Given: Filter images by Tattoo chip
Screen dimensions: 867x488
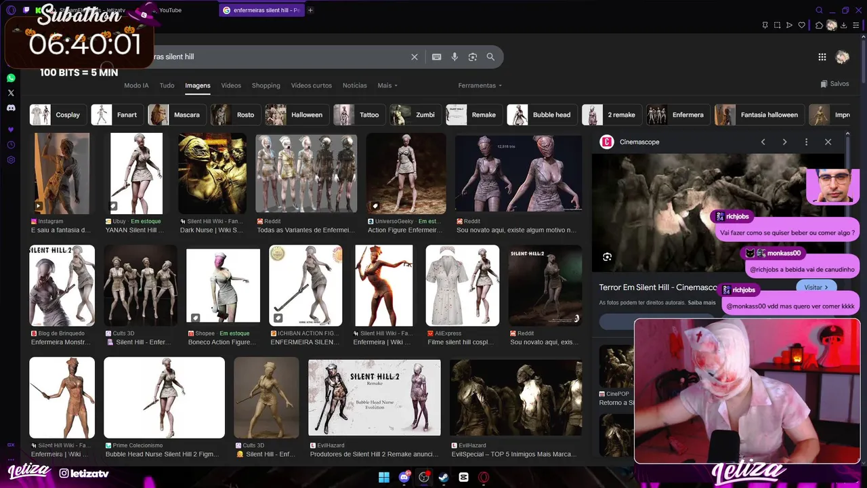Looking at the screenshot, I should [x=359, y=115].
